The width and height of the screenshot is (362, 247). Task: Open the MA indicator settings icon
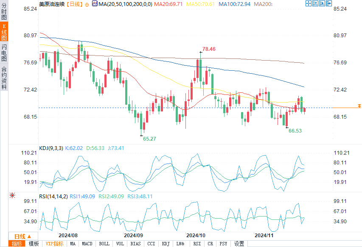coord(94,3)
